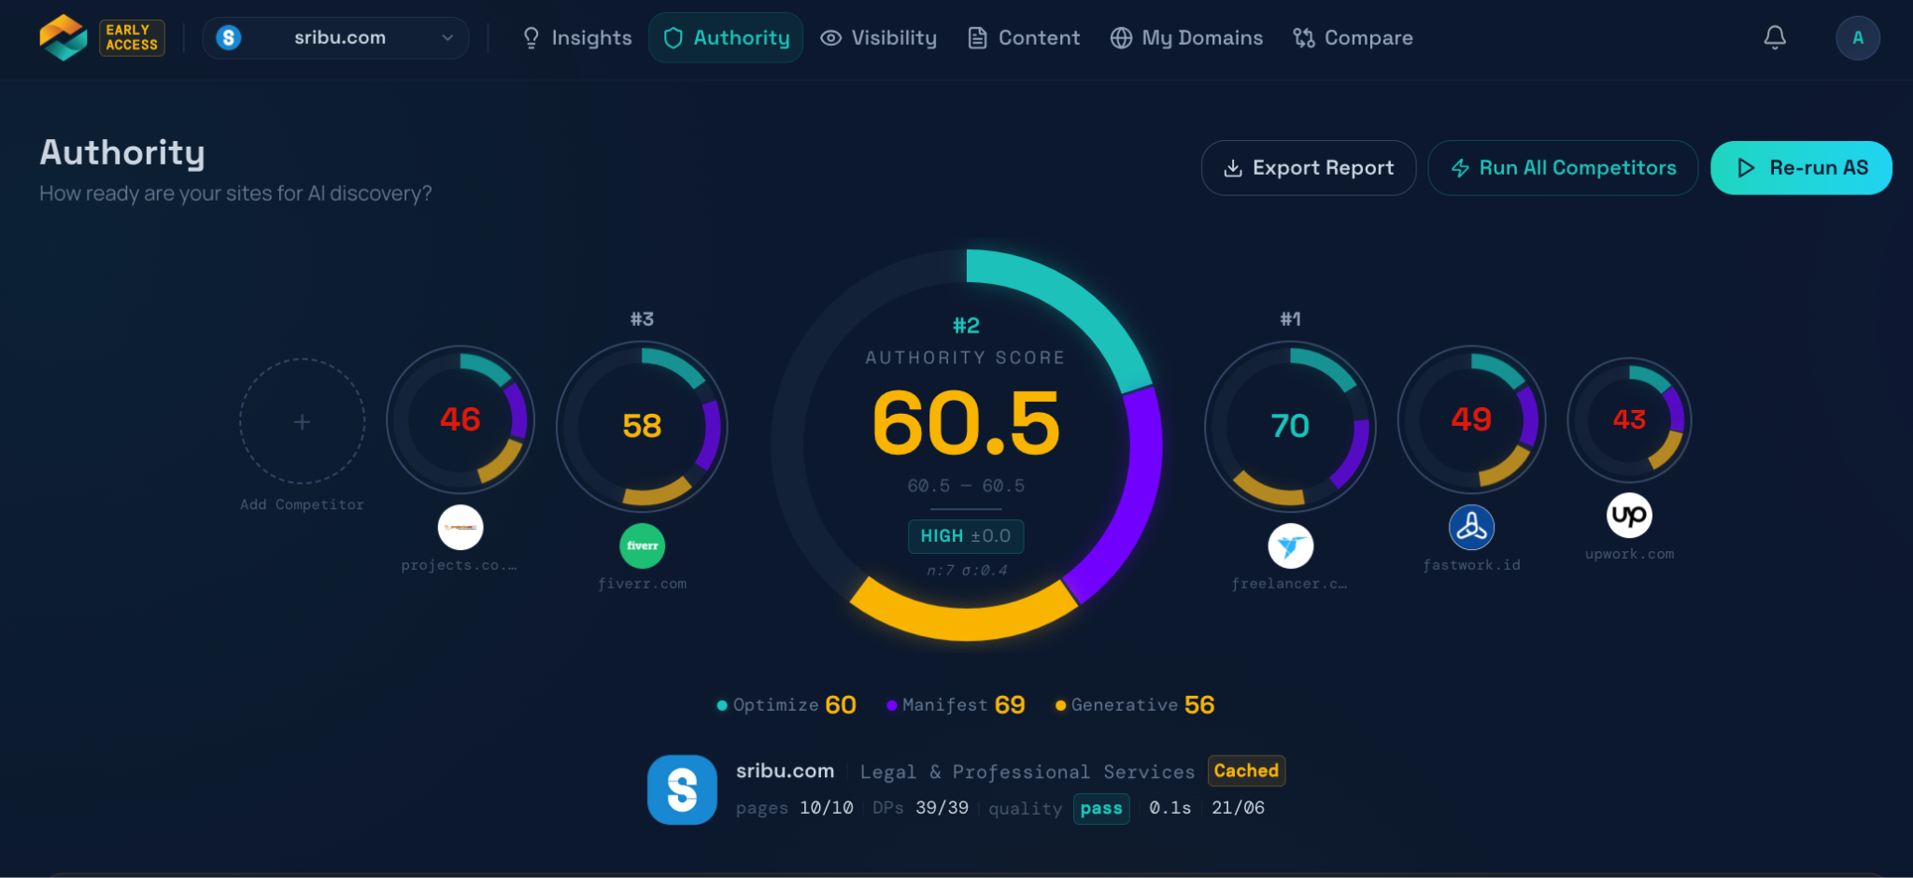Go to the Content tab
1913x878 pixels.
(x=1025, y=38)
